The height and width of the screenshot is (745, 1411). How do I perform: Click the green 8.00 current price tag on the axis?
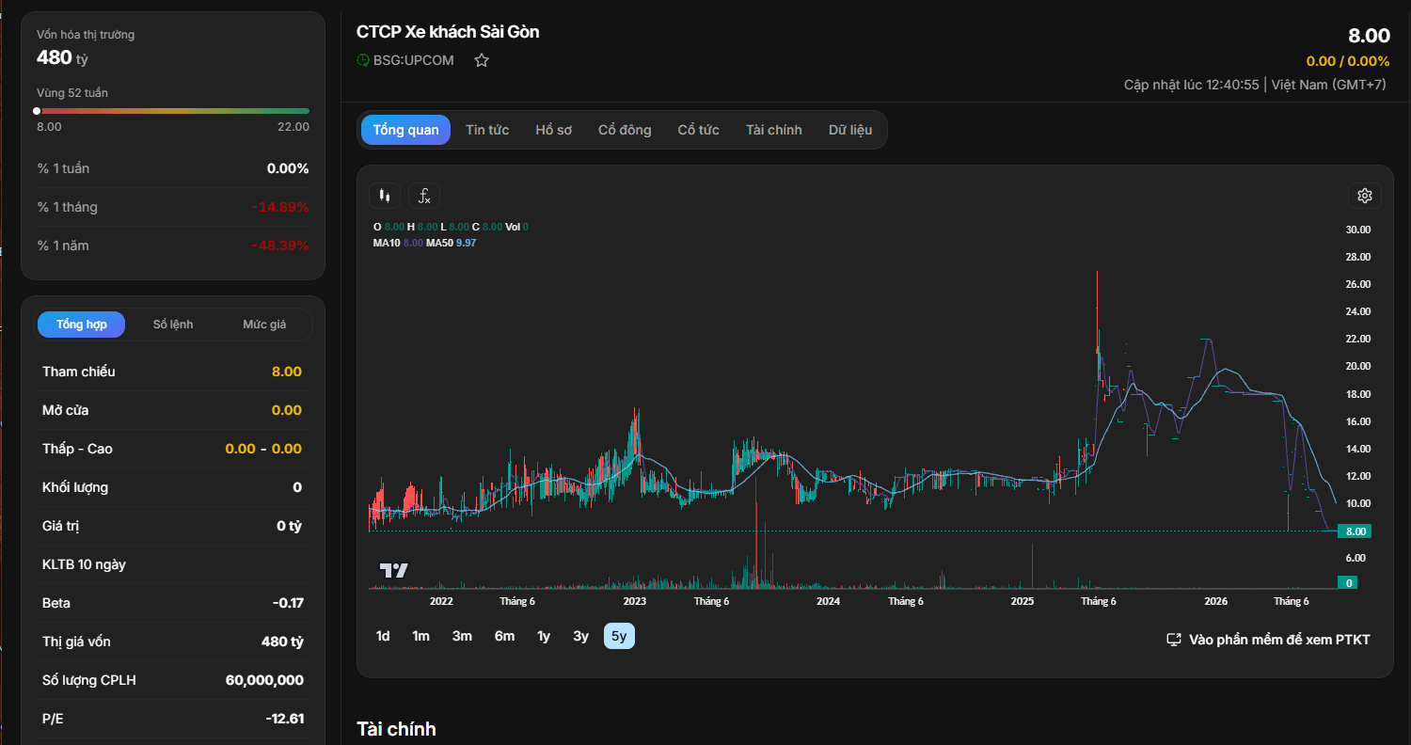coord(1354,531)
